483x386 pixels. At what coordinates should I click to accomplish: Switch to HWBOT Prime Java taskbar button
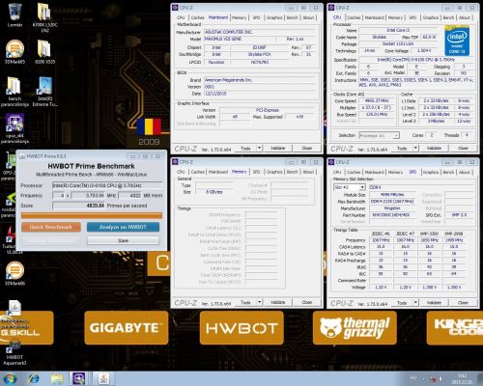pyautogui.click(x=103, y=378)
